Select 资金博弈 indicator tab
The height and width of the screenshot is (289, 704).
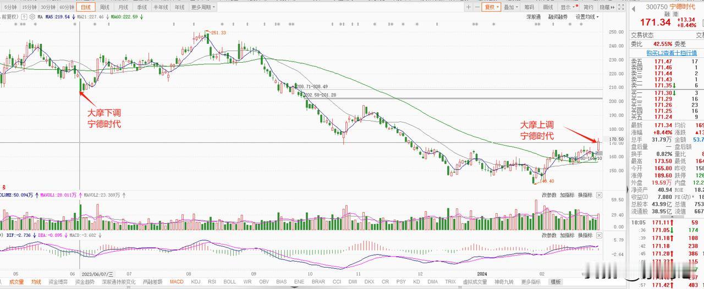coord(58,282)
